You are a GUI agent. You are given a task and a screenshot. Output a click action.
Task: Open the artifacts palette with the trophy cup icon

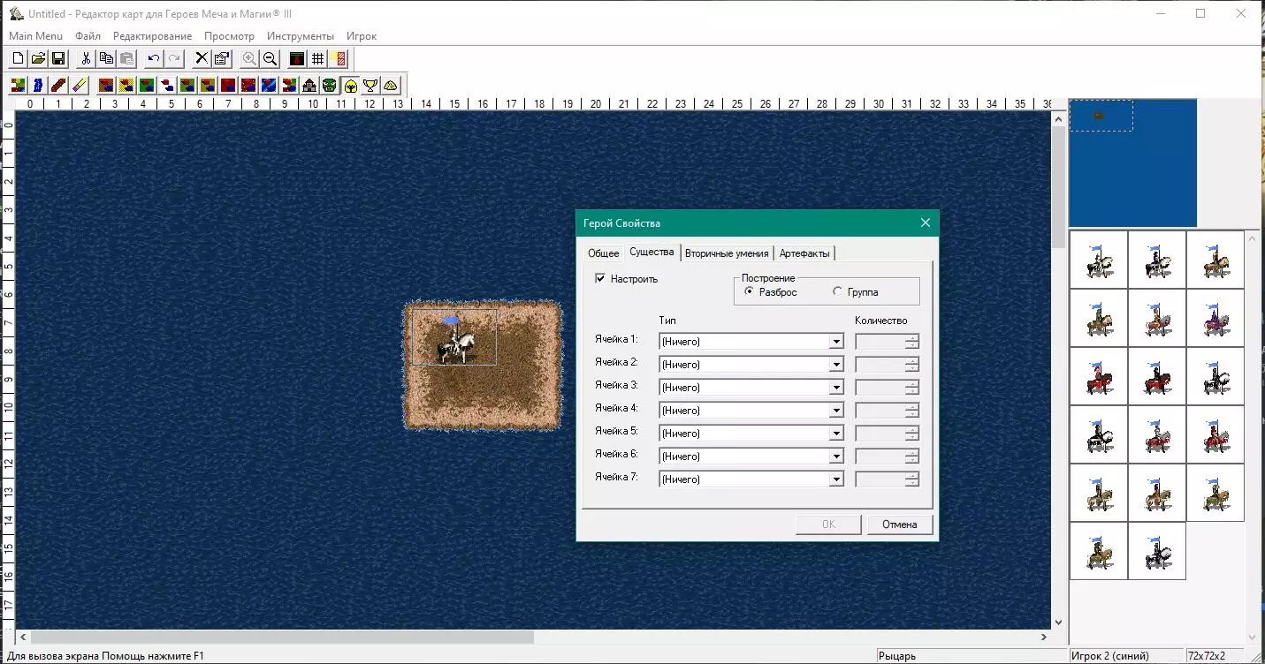pos(370,86)
